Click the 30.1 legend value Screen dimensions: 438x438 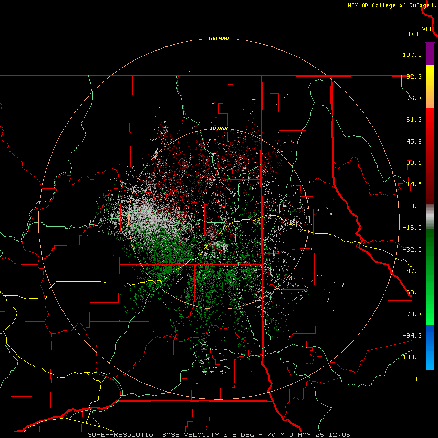click(414, 163)
